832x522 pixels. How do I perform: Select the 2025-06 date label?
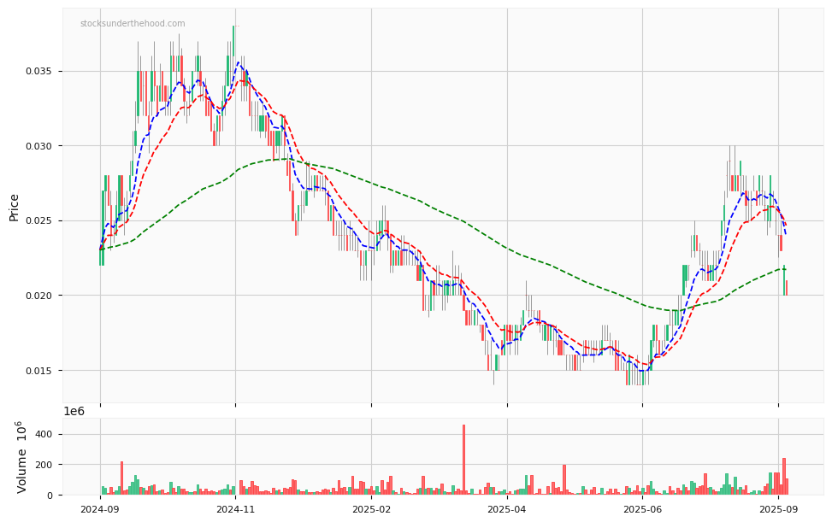click(x=642, y=509)
